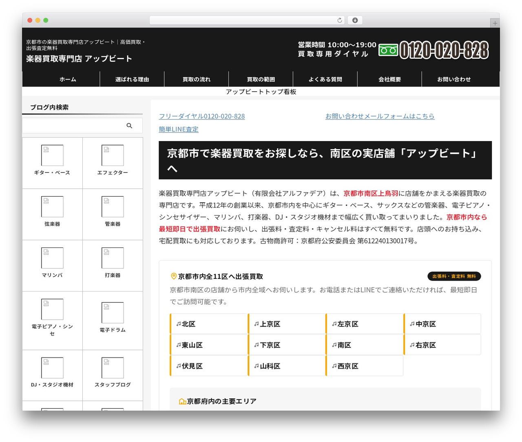Click the 管楽器 category image
The width and height of the screenshot is (522, 442).
113,207
